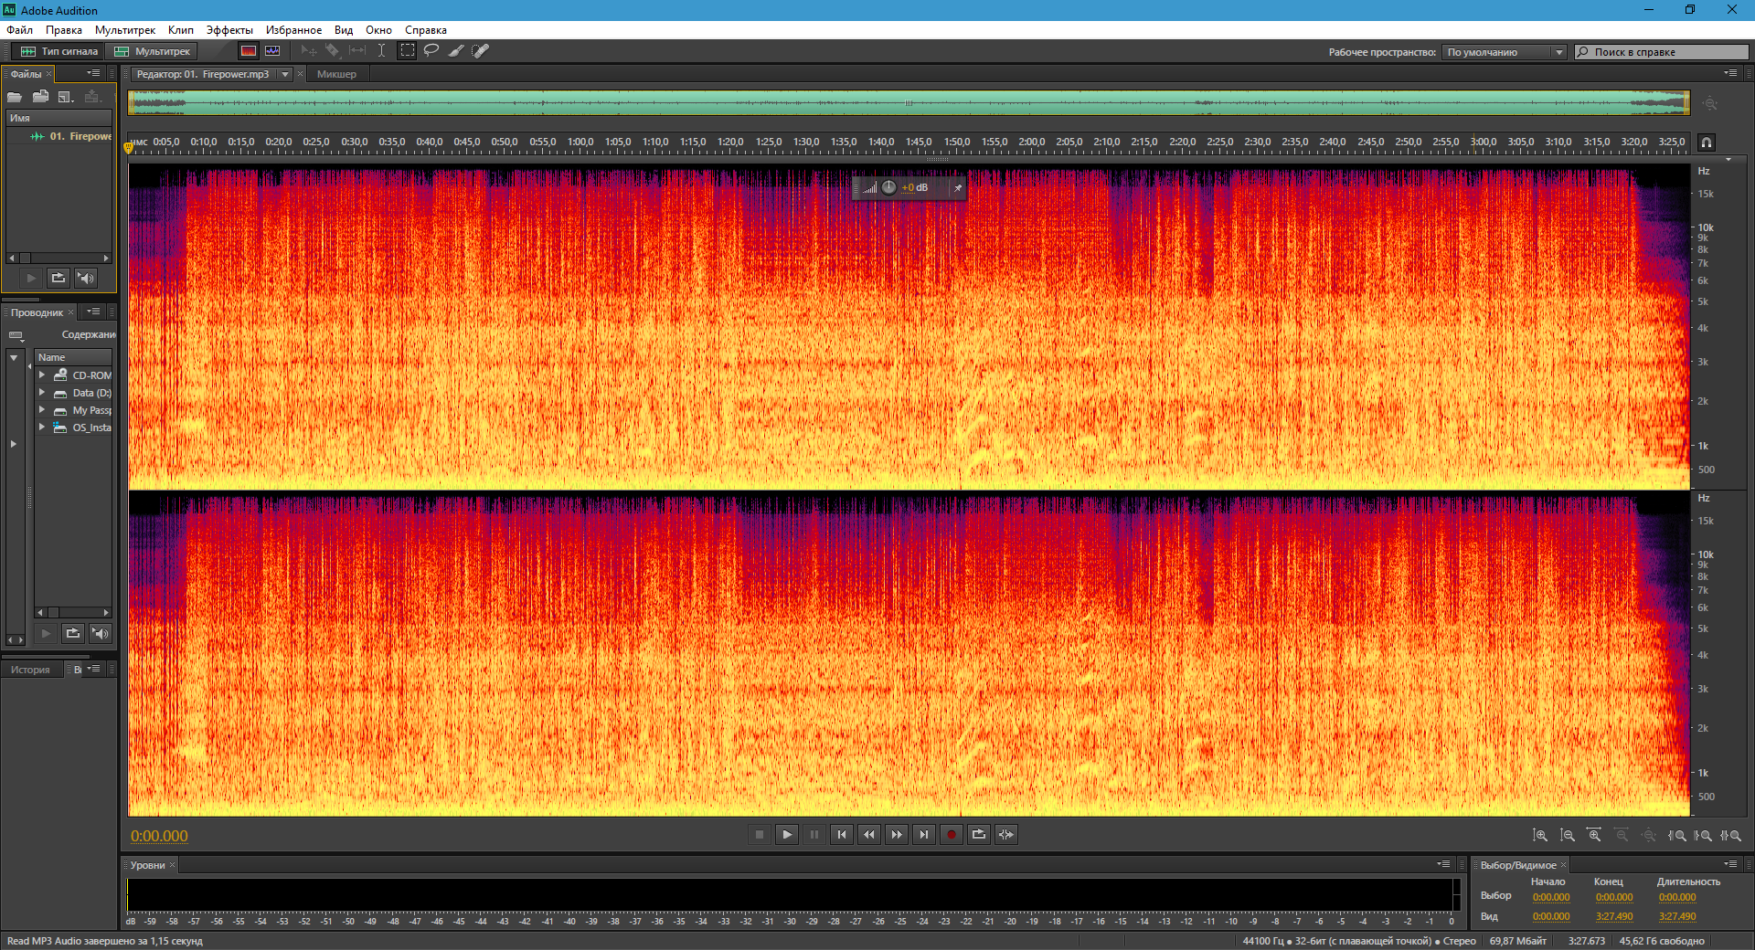1755x950 pixels.
Task: Select the Spot Healing Brush tool
Action: [481, 51]
